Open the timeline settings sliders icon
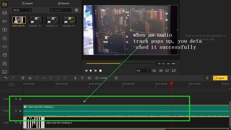This screenshot has width=231, height=130. (207, 78)
